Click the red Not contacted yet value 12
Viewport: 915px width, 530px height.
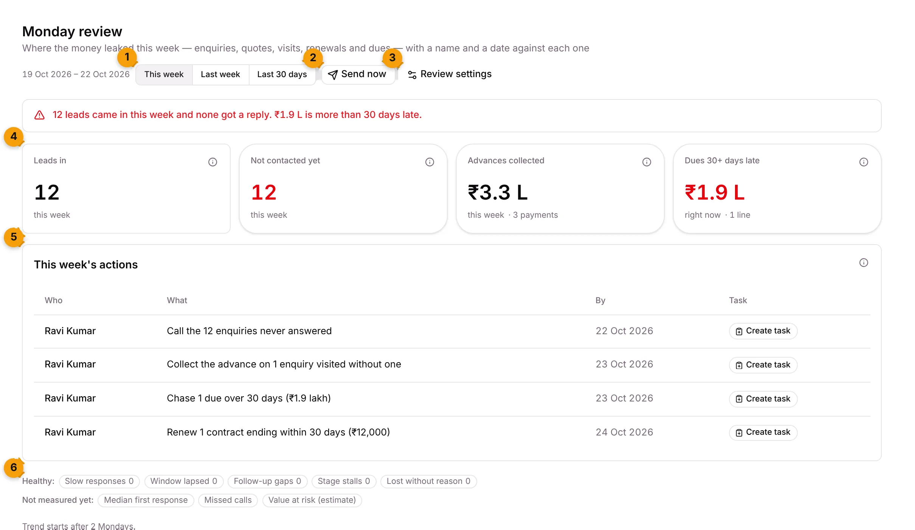click(264, 192)
